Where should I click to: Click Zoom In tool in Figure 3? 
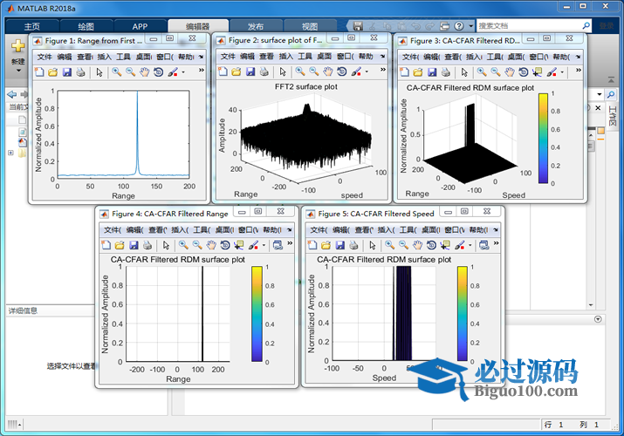[x=482, y=72]
